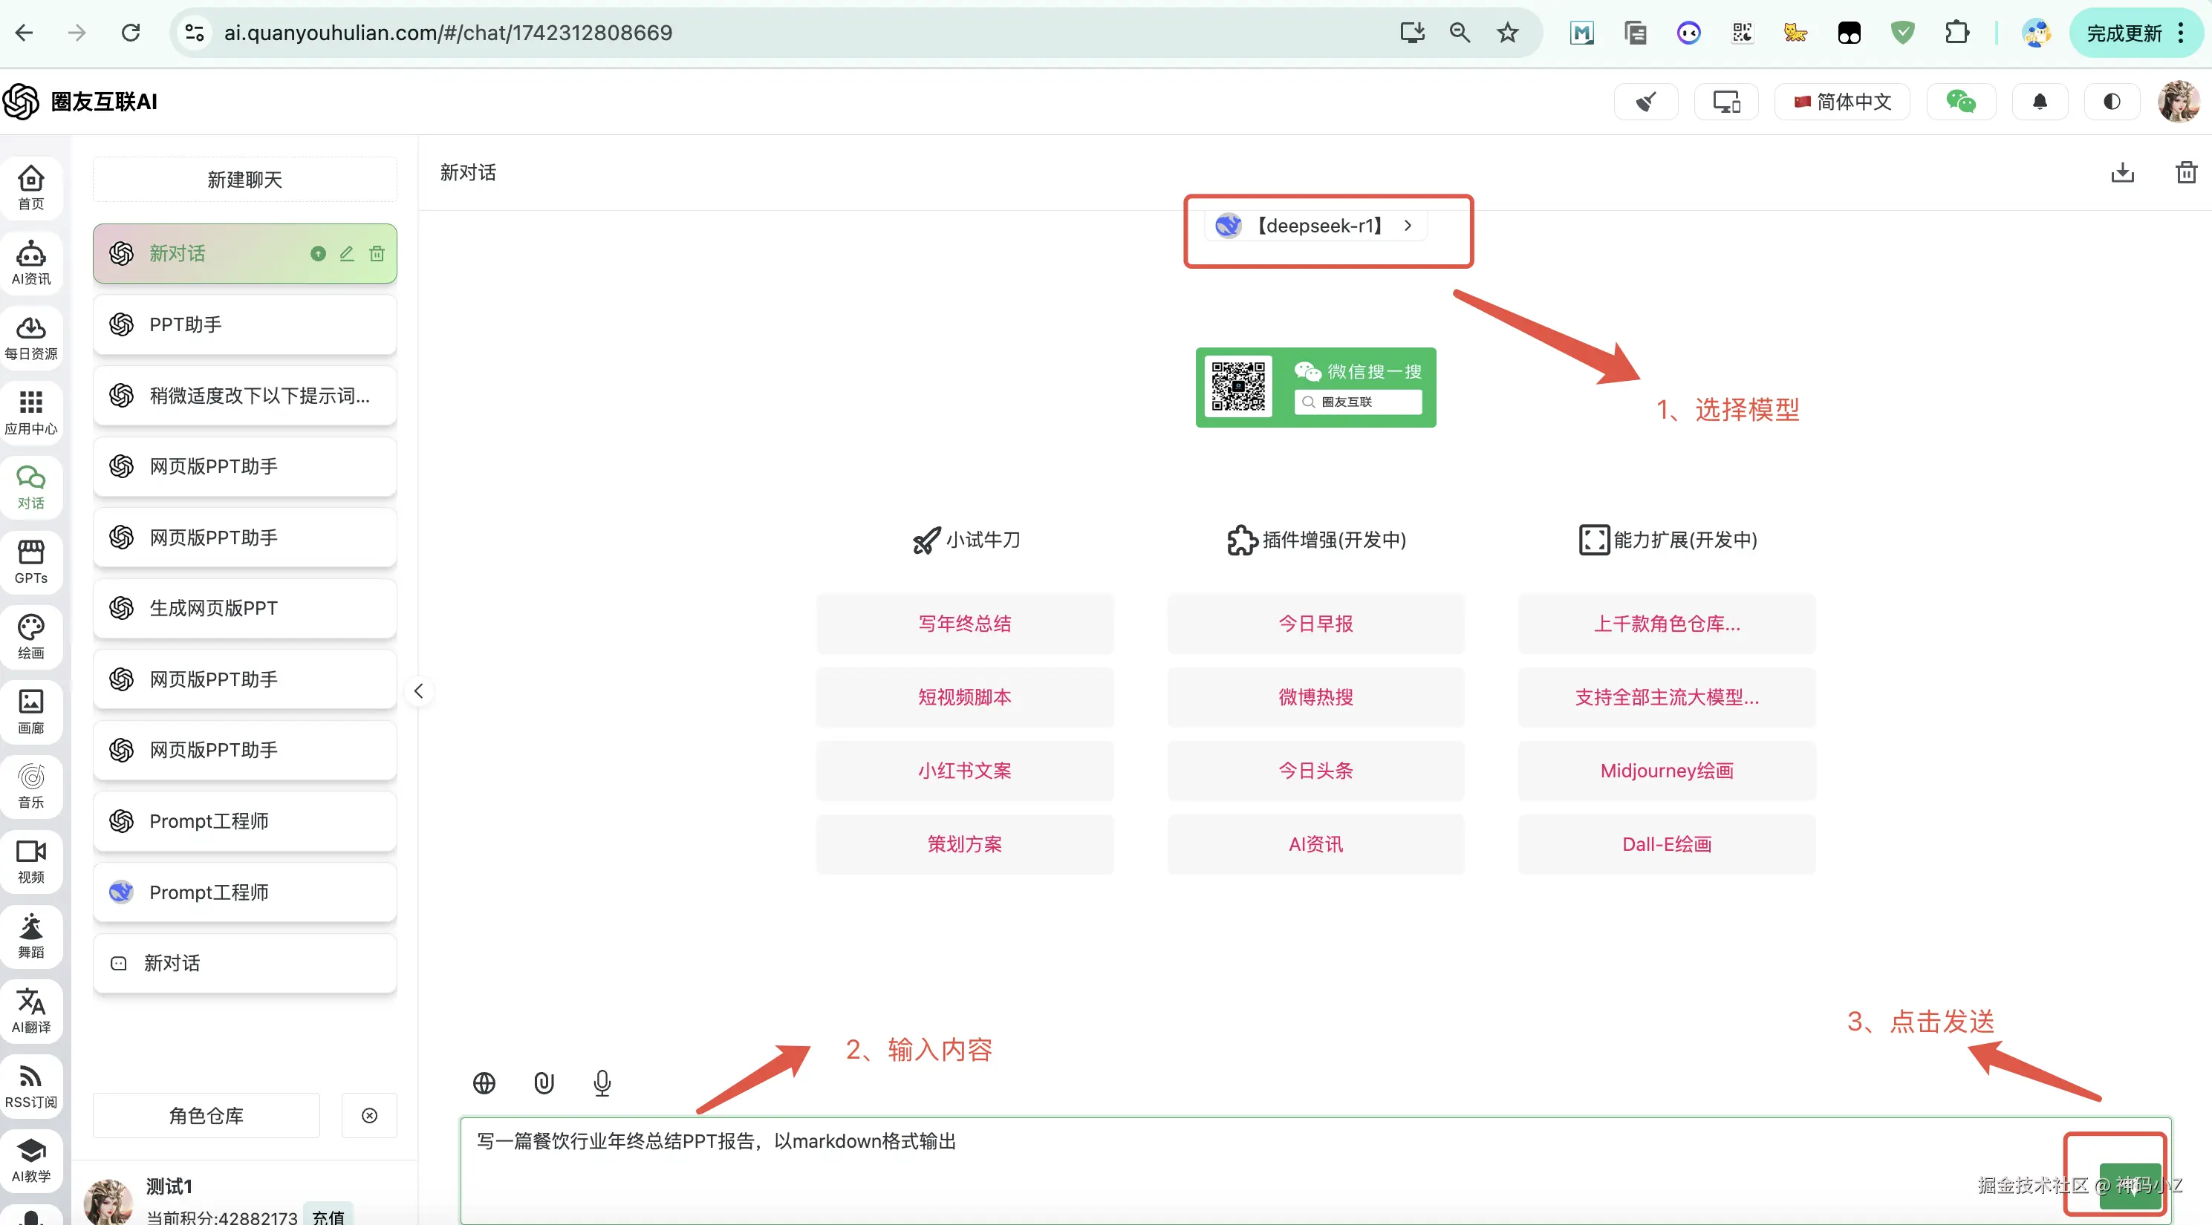Expand the deepseek-r1 model selector
Screen dimensions: 2212x1225
click(x=1315, y=226)
